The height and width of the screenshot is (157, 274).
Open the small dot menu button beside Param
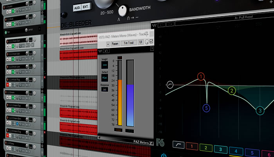tap(108, 44)
